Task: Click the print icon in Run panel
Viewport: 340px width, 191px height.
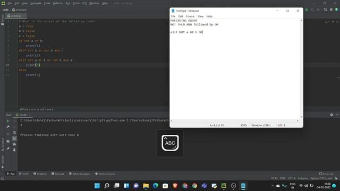Action: [14, 144]
